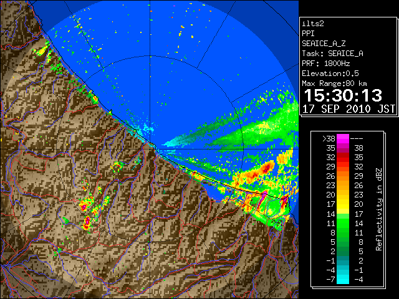
Task: Pick the red color band beside 32
Action: click(343, 158)
